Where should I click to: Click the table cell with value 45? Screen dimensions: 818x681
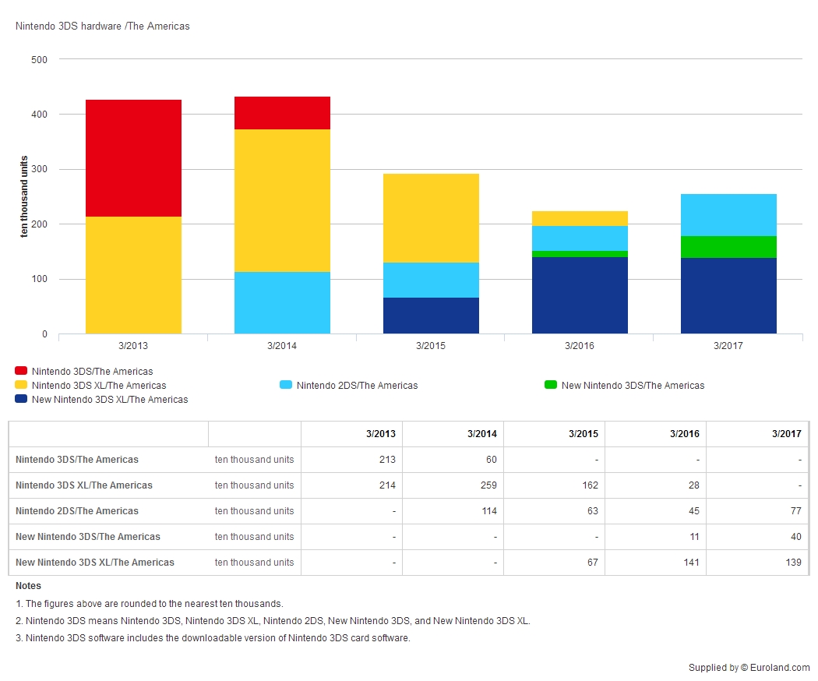(x=655, y=511)
